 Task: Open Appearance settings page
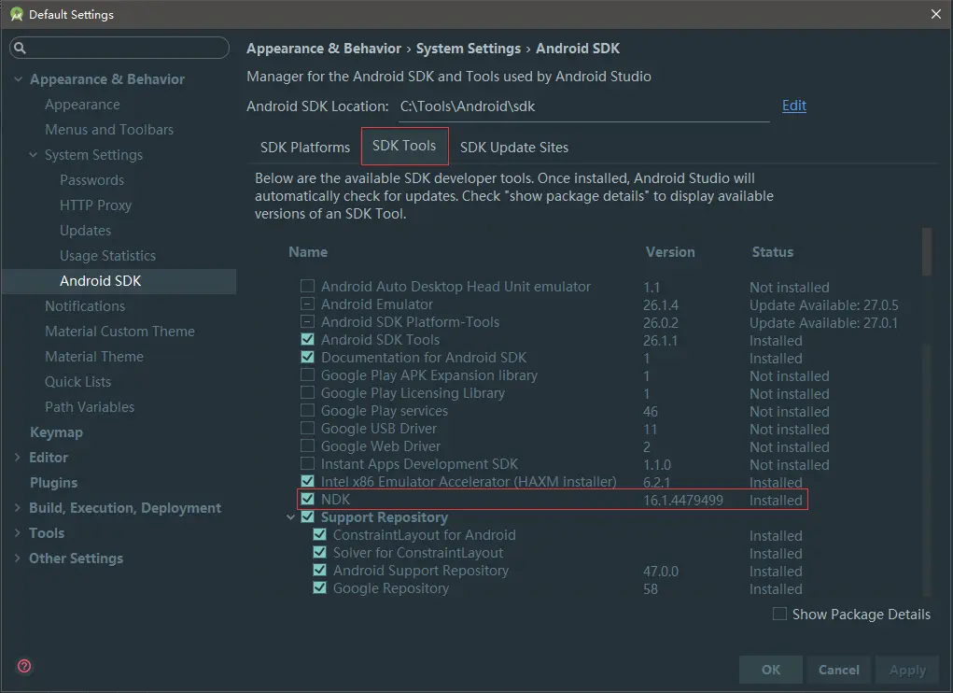click(83, 105)
